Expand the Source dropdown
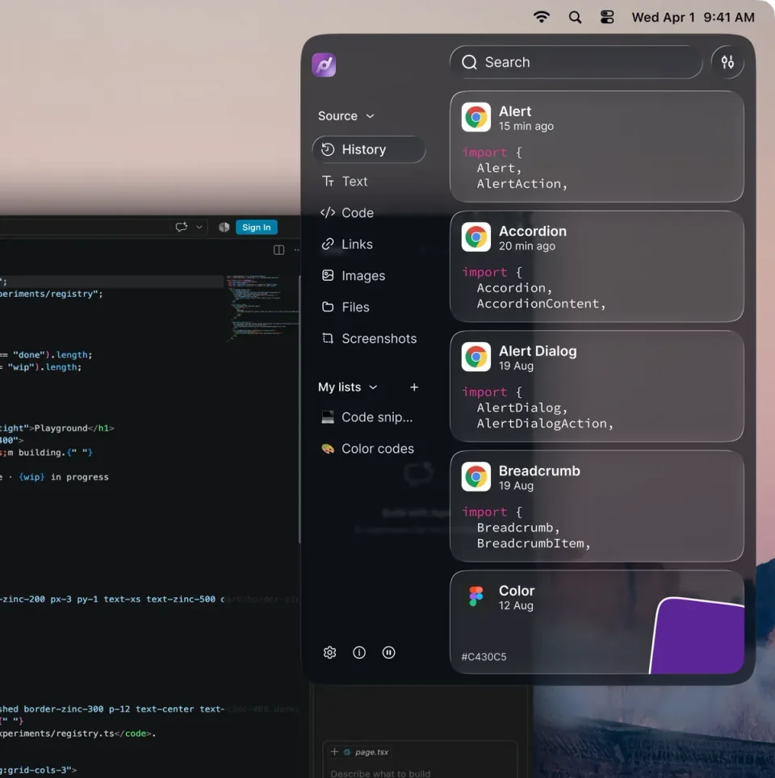 click(x=346, y=115)
